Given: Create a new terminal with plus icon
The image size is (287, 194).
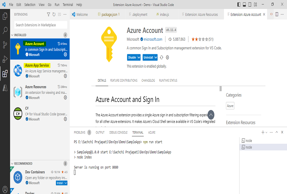Looking at the screenshot, I should point(263,132).
